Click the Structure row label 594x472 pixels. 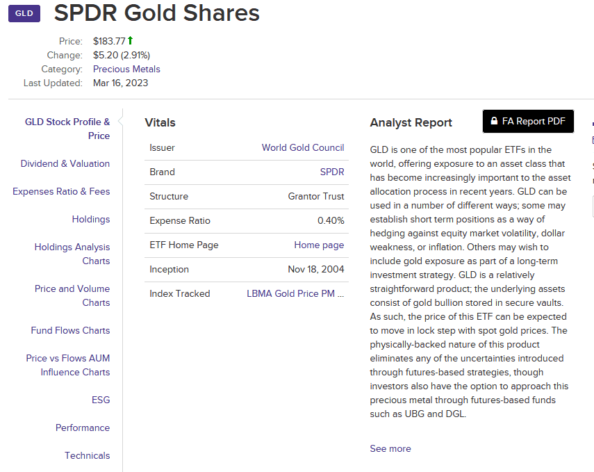169,196
